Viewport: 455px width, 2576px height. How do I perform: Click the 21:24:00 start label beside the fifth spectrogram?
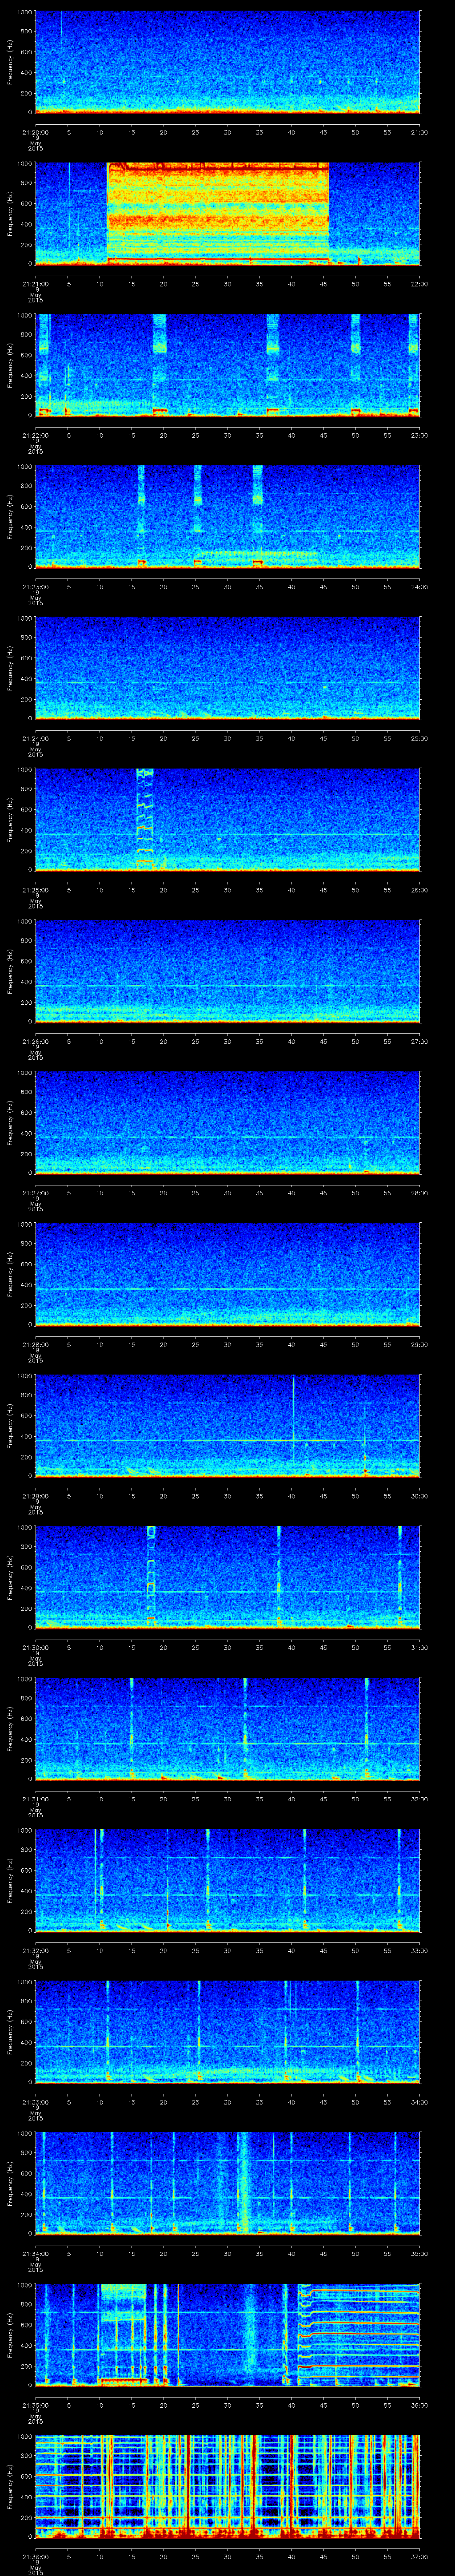coord(35,738)
